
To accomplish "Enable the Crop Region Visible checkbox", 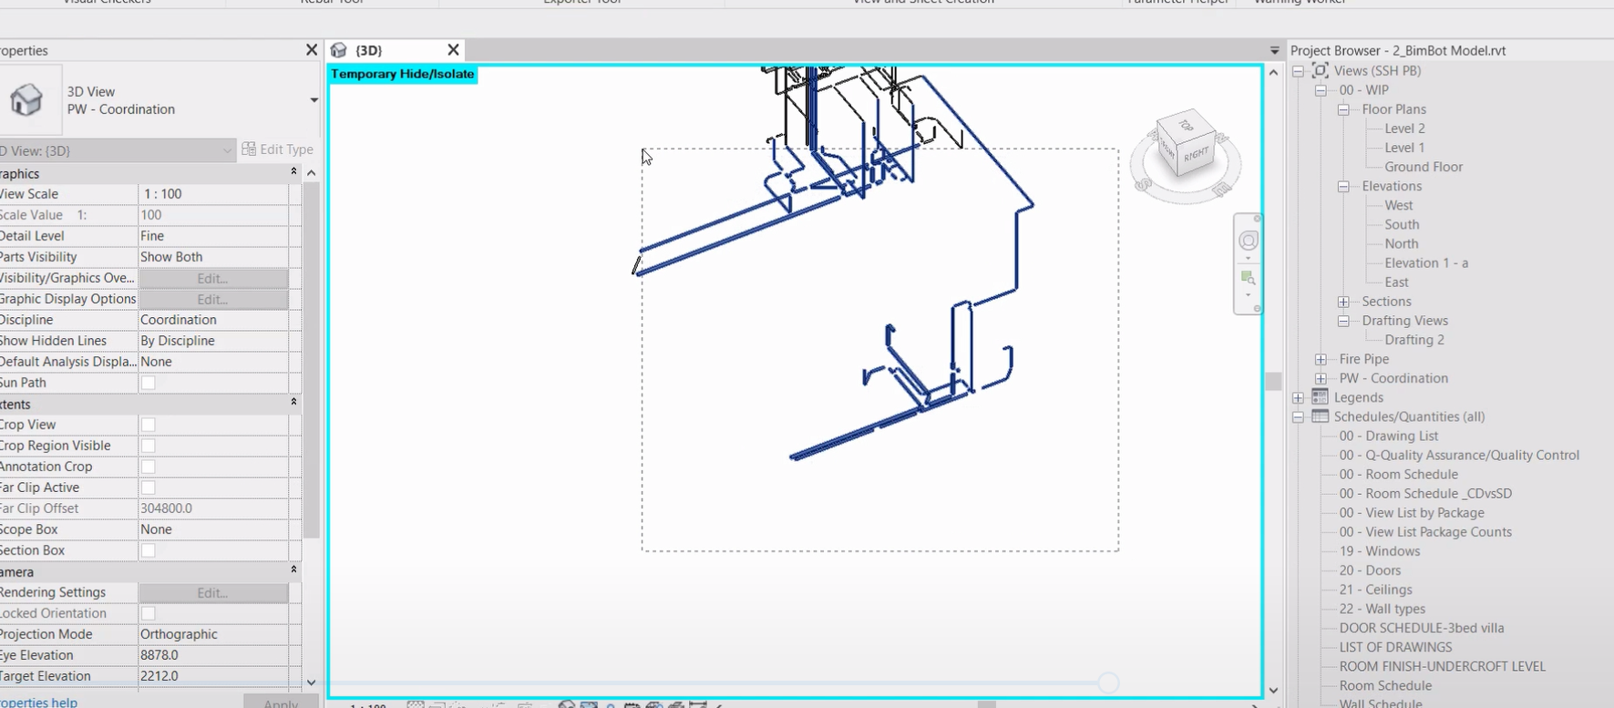I will point(148,446).
